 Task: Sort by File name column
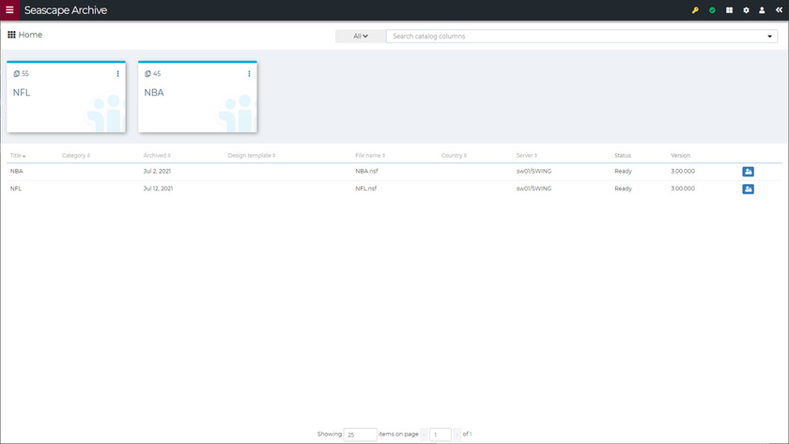(x=370, y=156)
